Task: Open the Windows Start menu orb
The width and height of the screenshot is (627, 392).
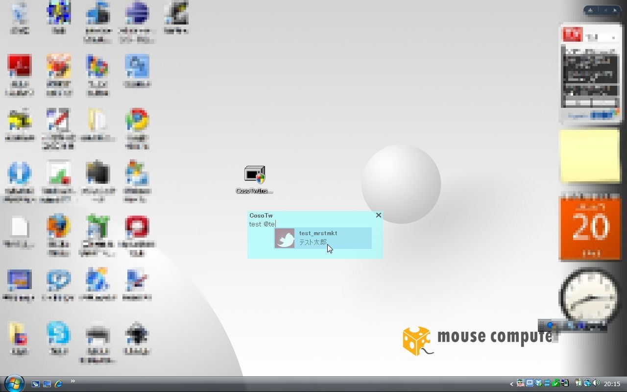Action: pos(14,383)
